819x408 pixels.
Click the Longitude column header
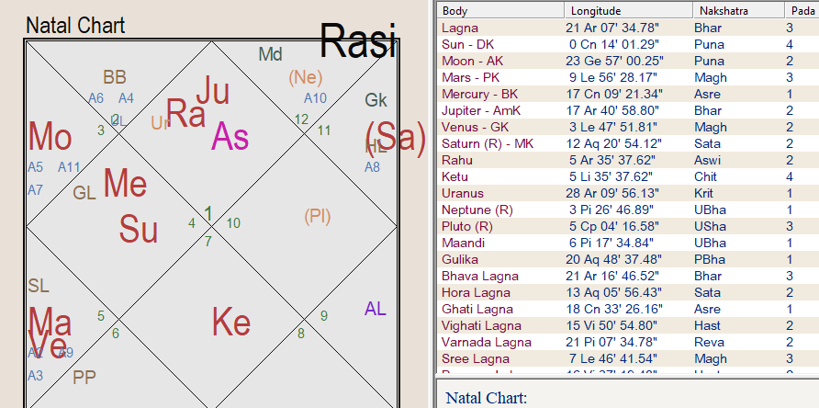pos(628,10)
